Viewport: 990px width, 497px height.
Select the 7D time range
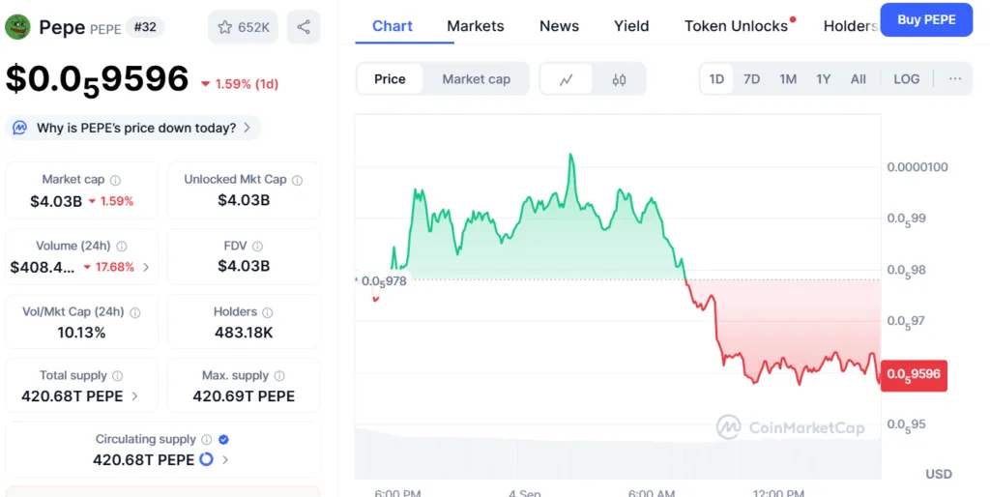[751, 79]
